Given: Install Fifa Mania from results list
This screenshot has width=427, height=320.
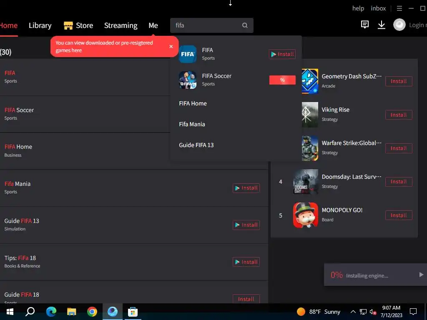Looking at the screenshot, I should pyautogui.click(x=246, y=188).
